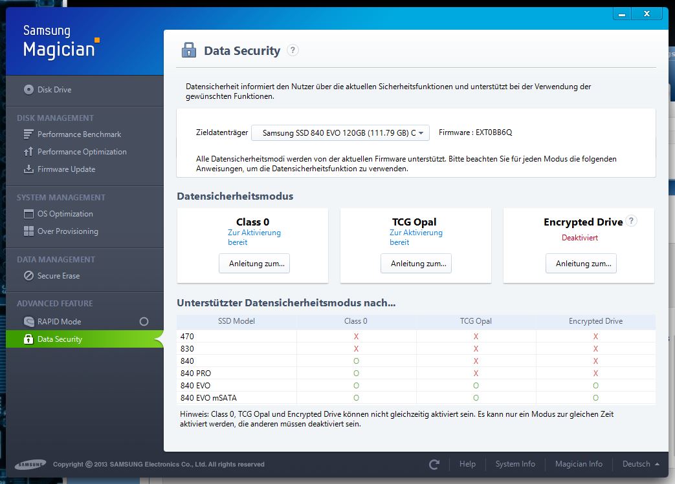The image size is (675, 484).
Task: Select the 840 PRO table row
Action: point(416,373)
